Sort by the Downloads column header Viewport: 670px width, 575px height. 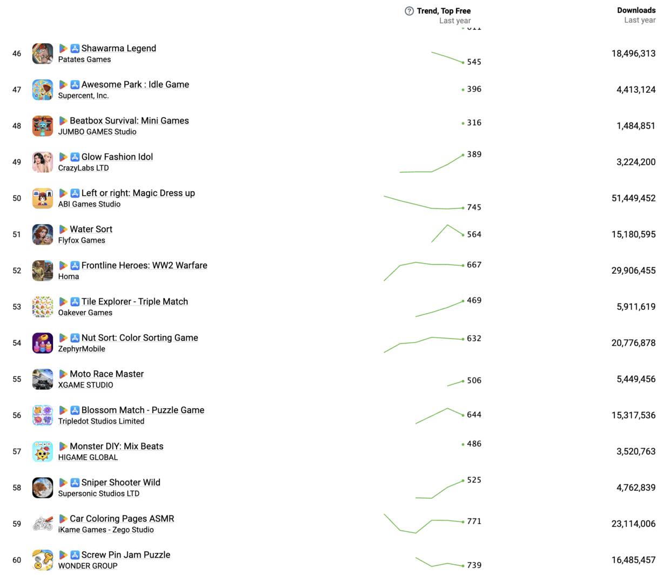coord(636,10)
